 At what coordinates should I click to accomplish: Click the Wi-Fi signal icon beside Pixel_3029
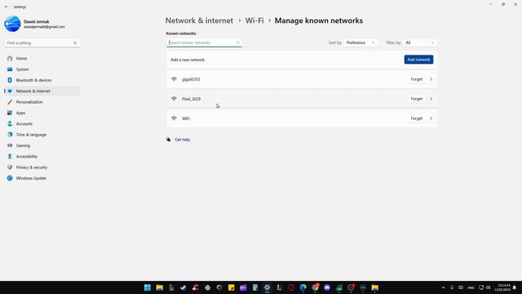[x=174, y=99]
